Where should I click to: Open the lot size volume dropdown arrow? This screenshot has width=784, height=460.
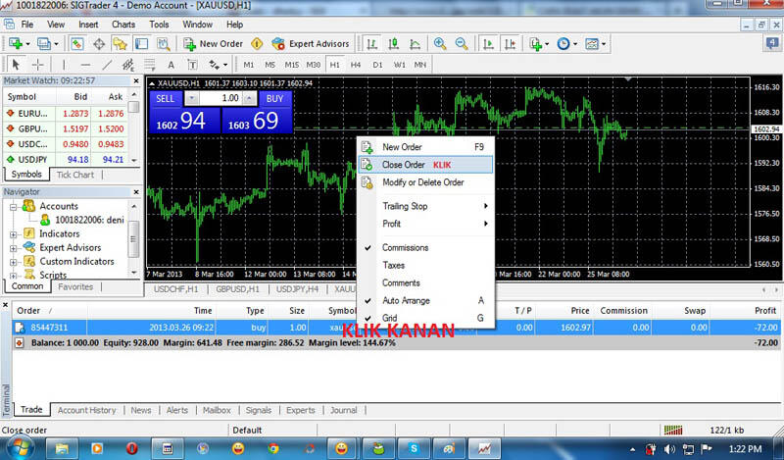pyautogui.click(x=192, y=98)
